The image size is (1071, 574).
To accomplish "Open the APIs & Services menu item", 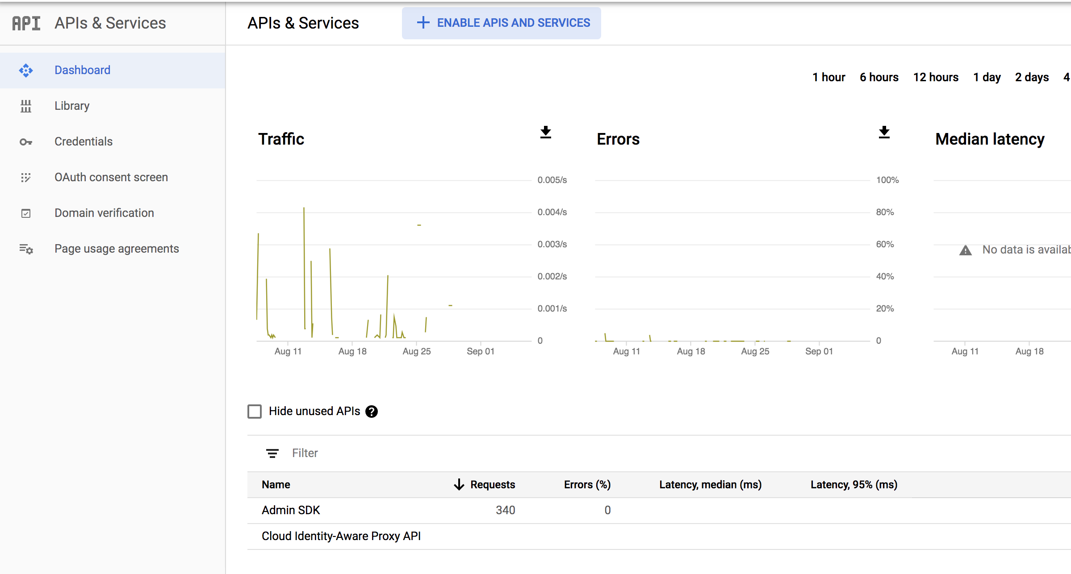I will tap(109, 23).
